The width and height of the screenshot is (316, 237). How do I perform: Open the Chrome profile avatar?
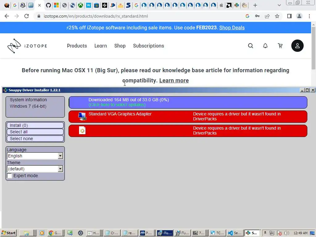click(299, 16)
